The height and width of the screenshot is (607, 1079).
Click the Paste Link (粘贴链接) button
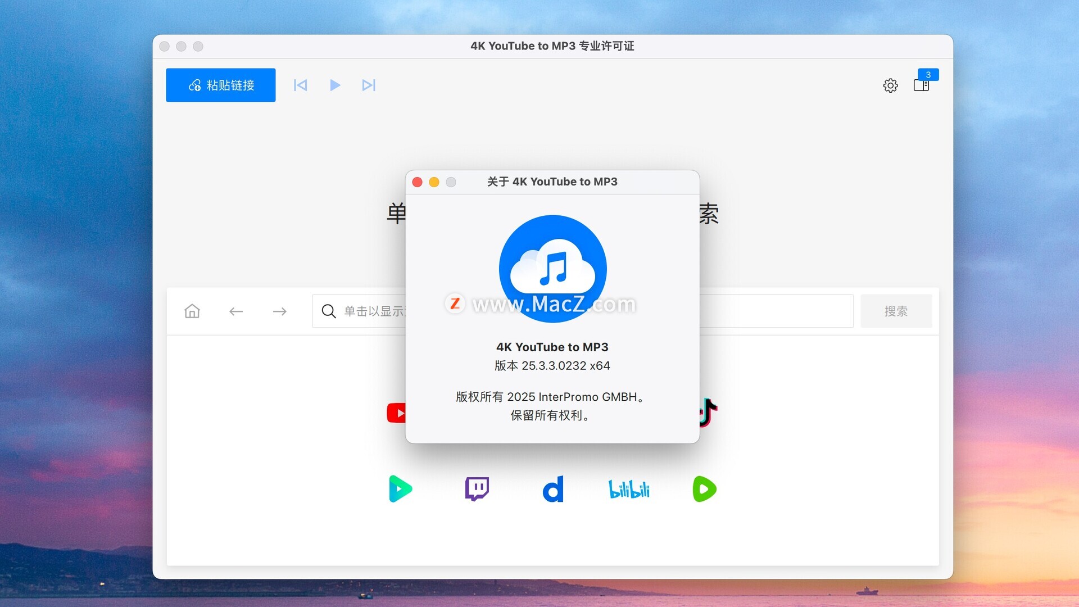point(220,85)
